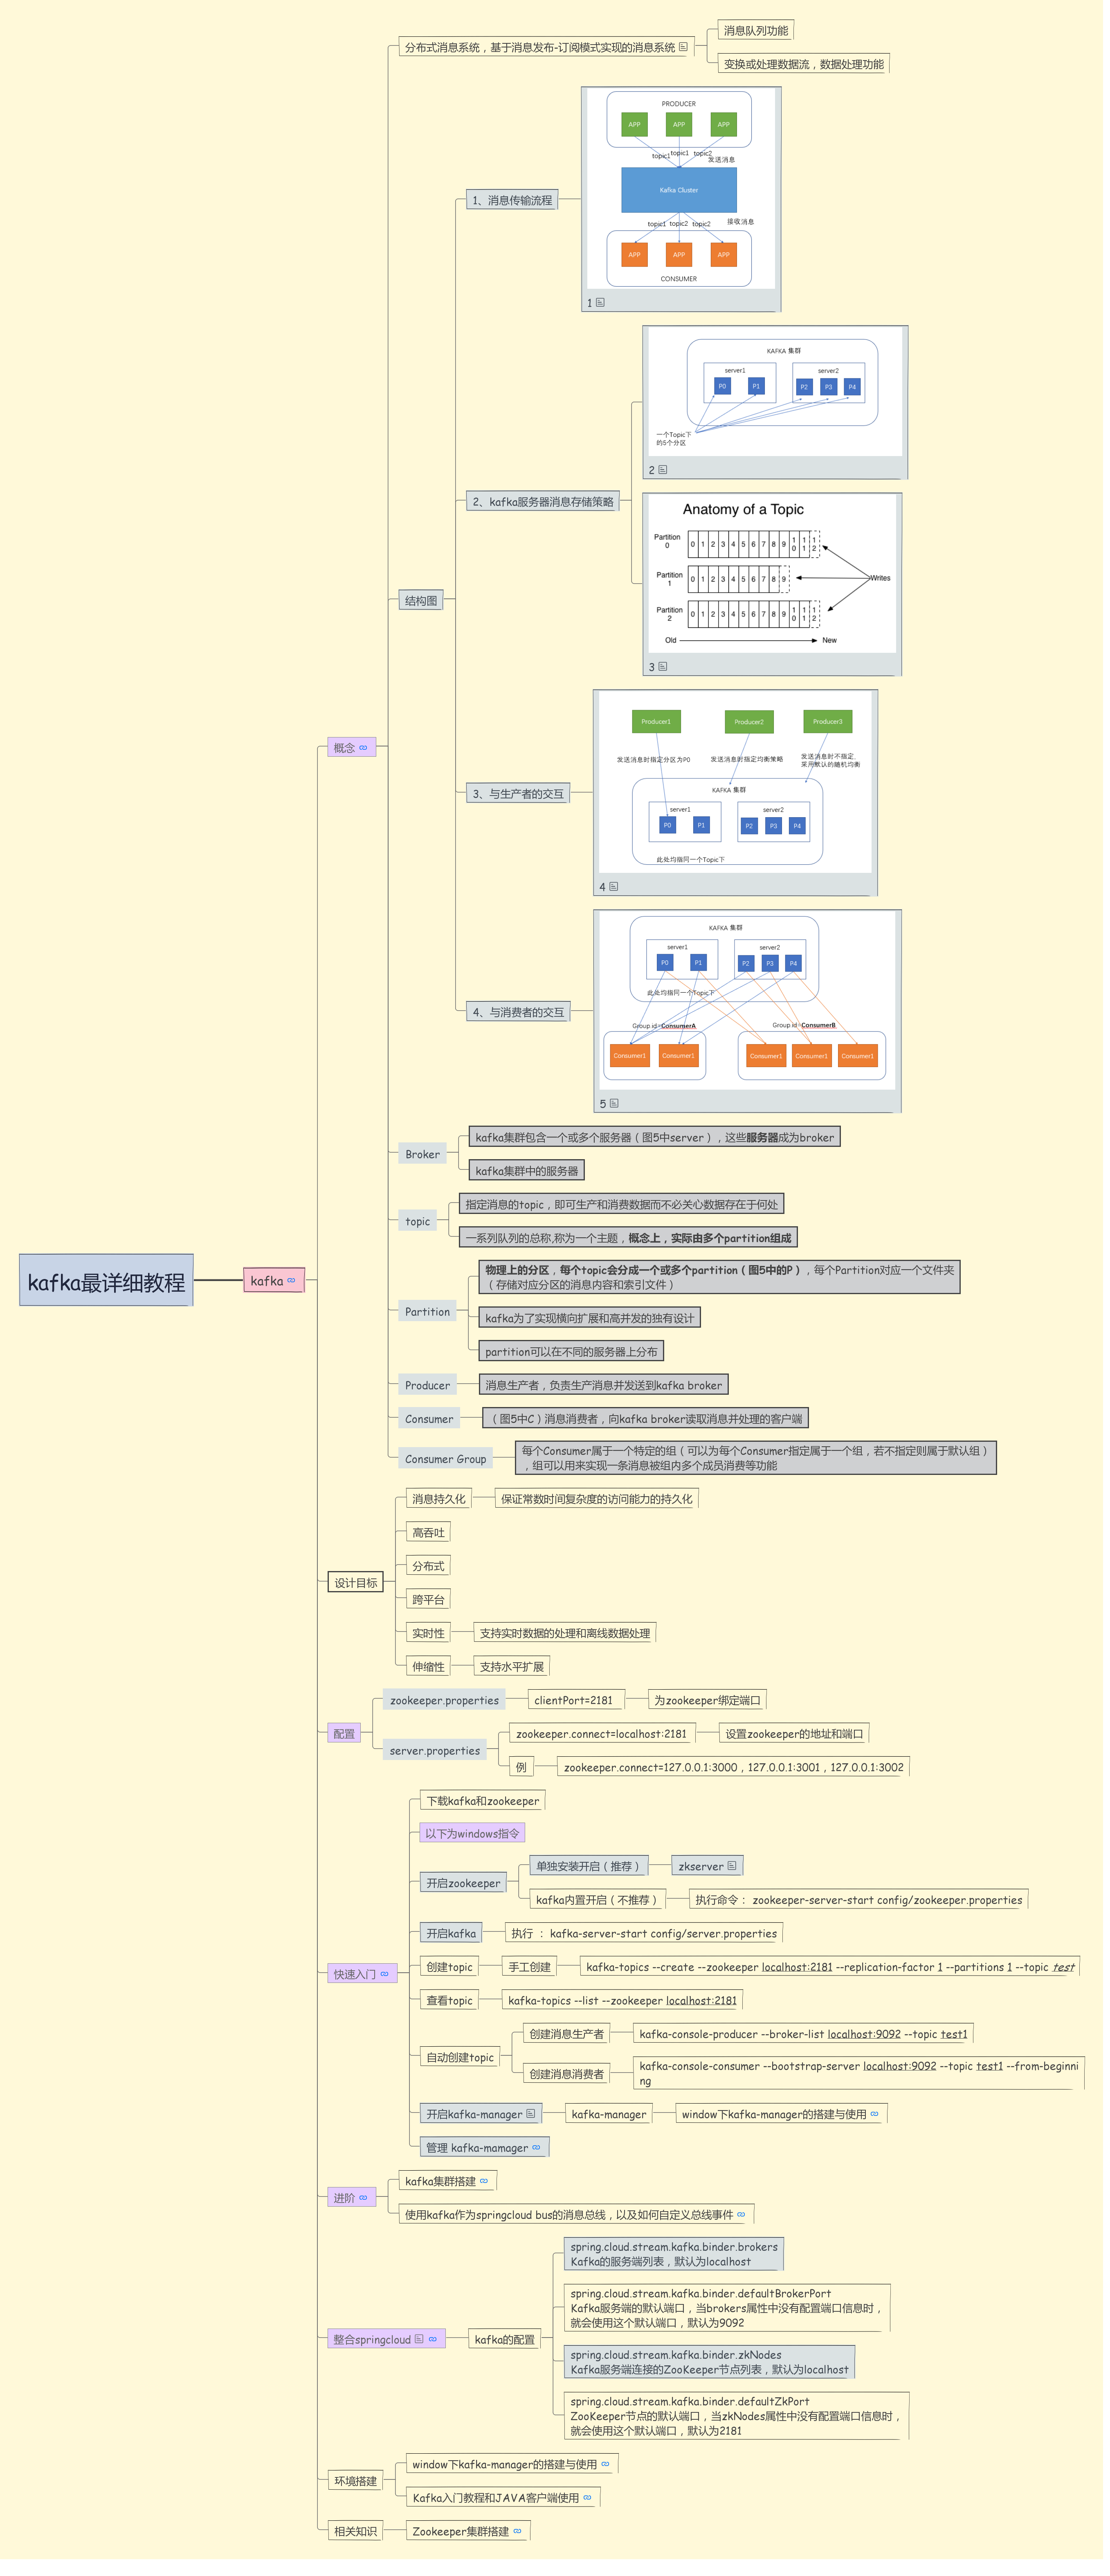Select the Consumer node
Viewport: 1110px width, 2576px height.
point(432,1428)
